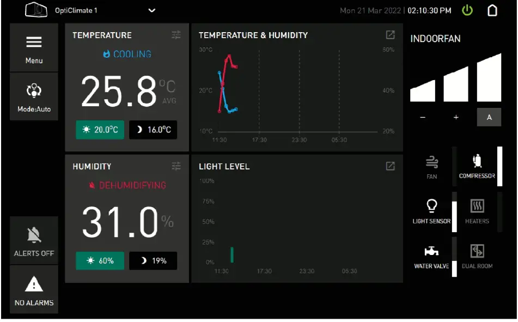Viewport: 518px width, 322px height.
Task: Open the hamburger Menu button
Action: click(x=34, y=47)
